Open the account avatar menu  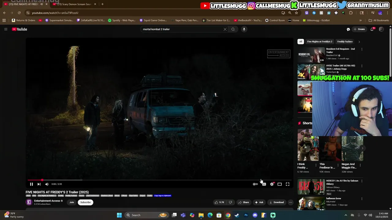tap(381, 29)
